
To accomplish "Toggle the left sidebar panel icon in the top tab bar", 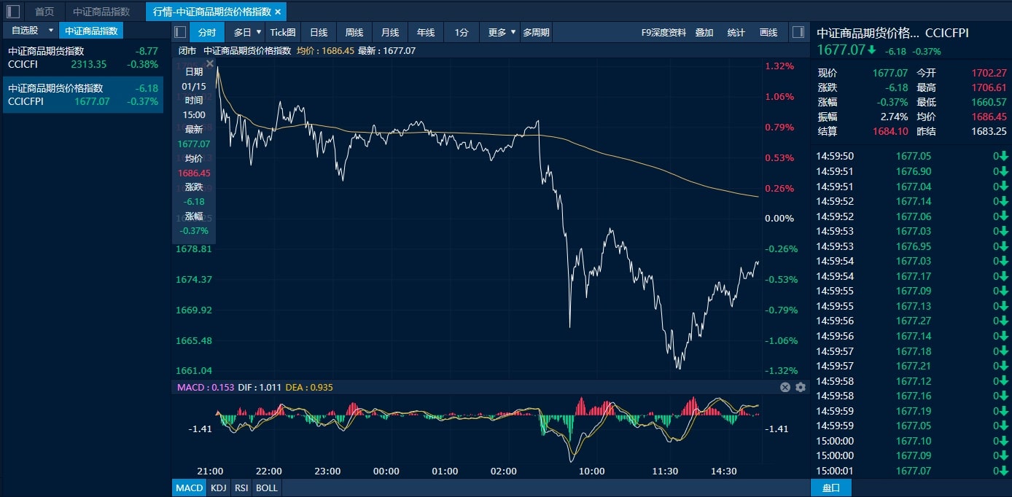I will 12,12.
